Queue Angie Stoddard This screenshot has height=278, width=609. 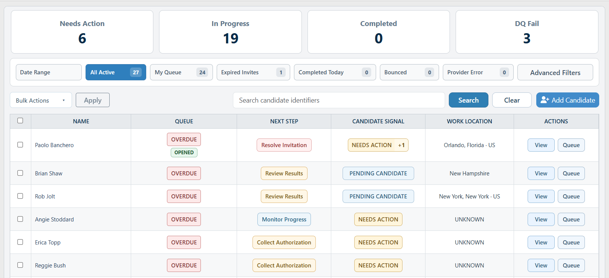click(x=571, y=220)
